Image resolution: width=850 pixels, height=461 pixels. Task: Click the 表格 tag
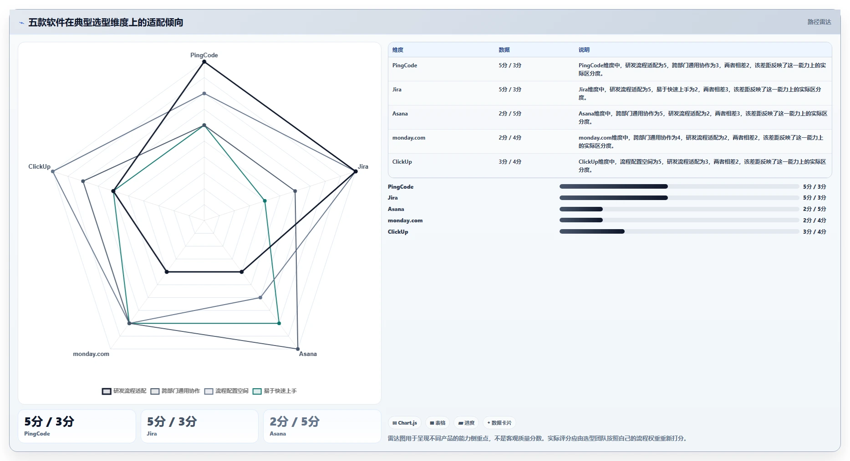(438, 423)
